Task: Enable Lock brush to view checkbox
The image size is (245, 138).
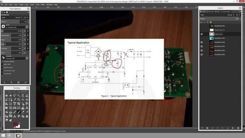Action: coord(2,71)
